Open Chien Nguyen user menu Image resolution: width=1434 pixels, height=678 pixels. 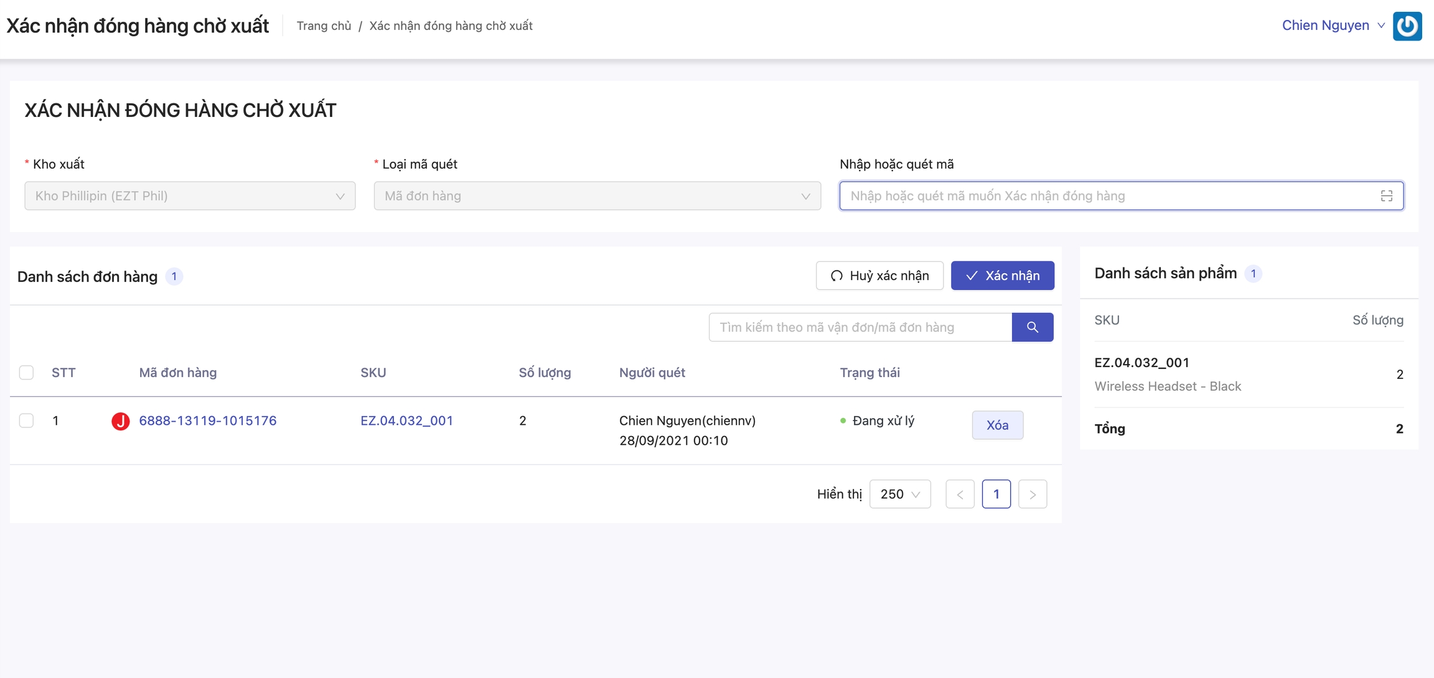(1333, 26)
